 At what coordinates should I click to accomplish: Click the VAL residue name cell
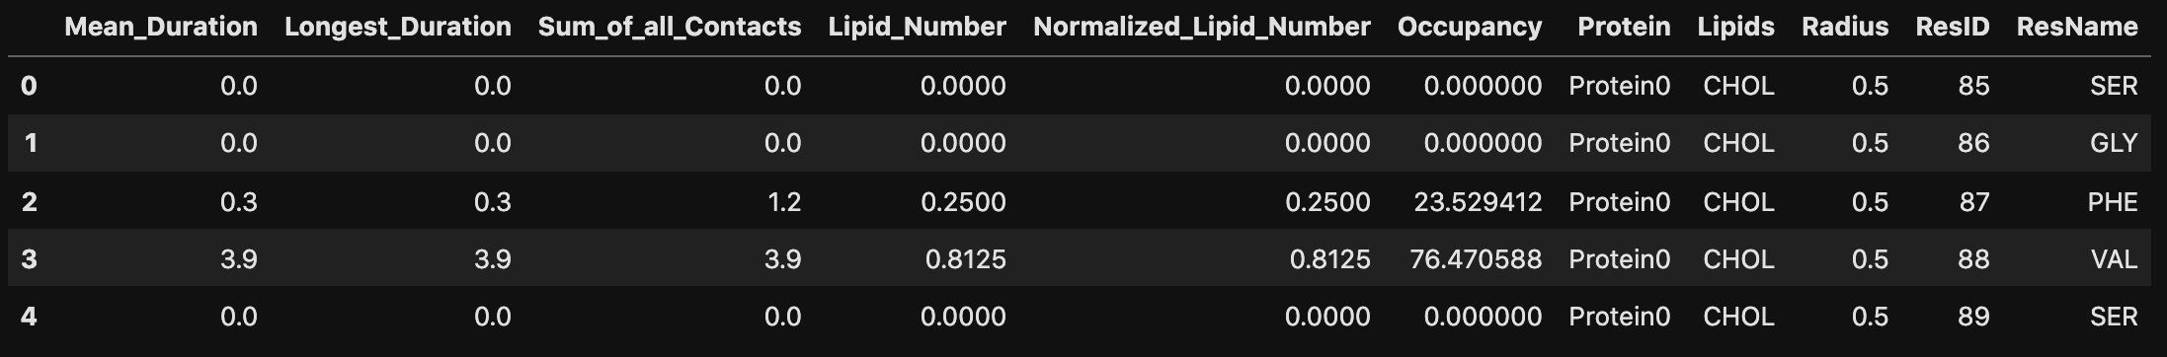(x=2114, y=259)
